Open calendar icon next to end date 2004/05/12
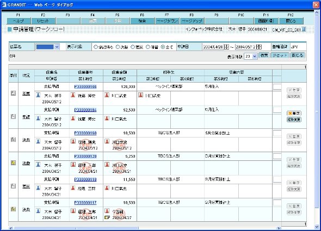The height and width of the screenshot is (231, 321). point(259,47)
